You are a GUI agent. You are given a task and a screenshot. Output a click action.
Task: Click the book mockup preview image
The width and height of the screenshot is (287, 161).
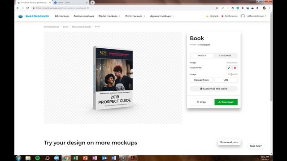pos(113,78)
